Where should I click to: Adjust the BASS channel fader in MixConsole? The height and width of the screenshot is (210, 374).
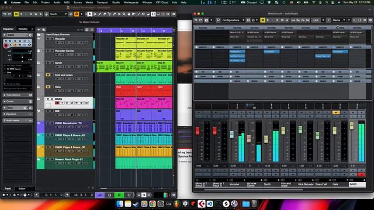[352, 126]
